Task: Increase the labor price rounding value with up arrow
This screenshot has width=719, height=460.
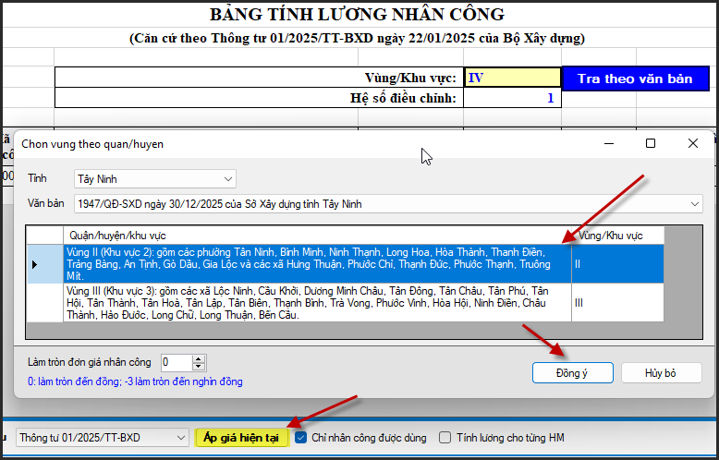Action: (x=199, y=358)
